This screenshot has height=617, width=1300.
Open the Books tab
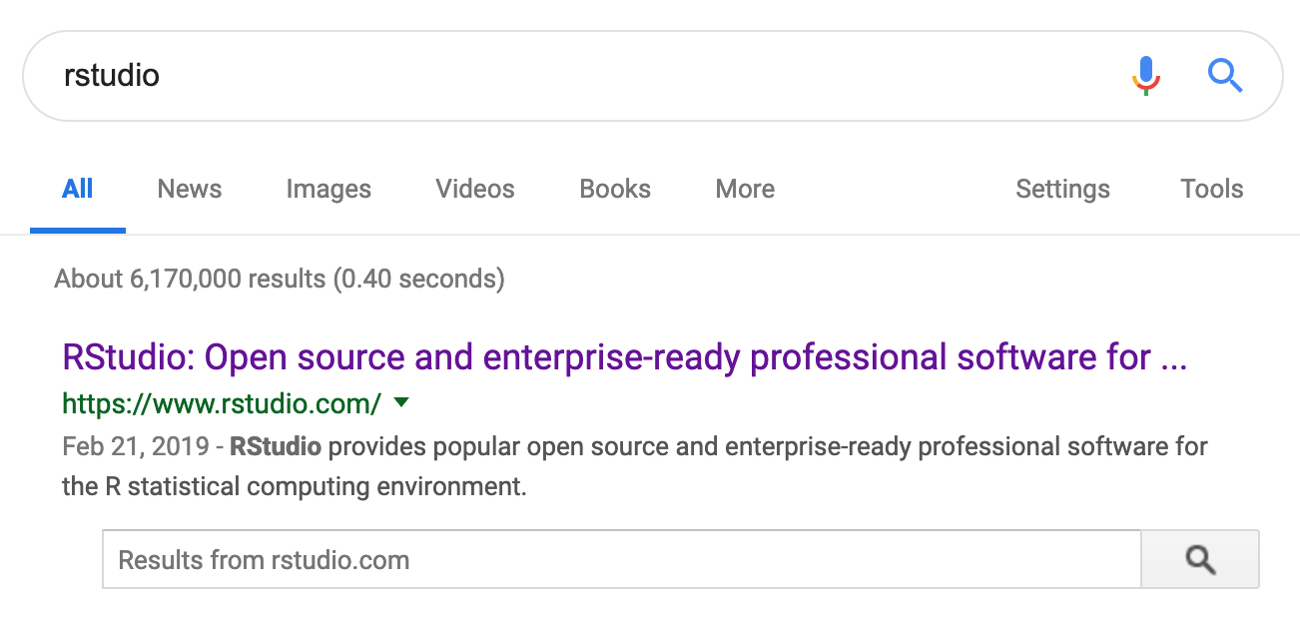click(x=615, y=189)
